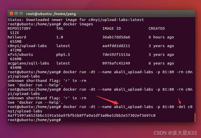
Task: Click the CREATED column header
Action: [157, 28]
